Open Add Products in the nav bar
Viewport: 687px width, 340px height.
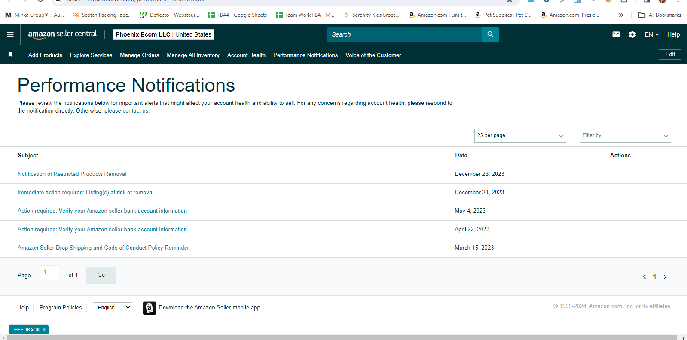coord(45,55)
